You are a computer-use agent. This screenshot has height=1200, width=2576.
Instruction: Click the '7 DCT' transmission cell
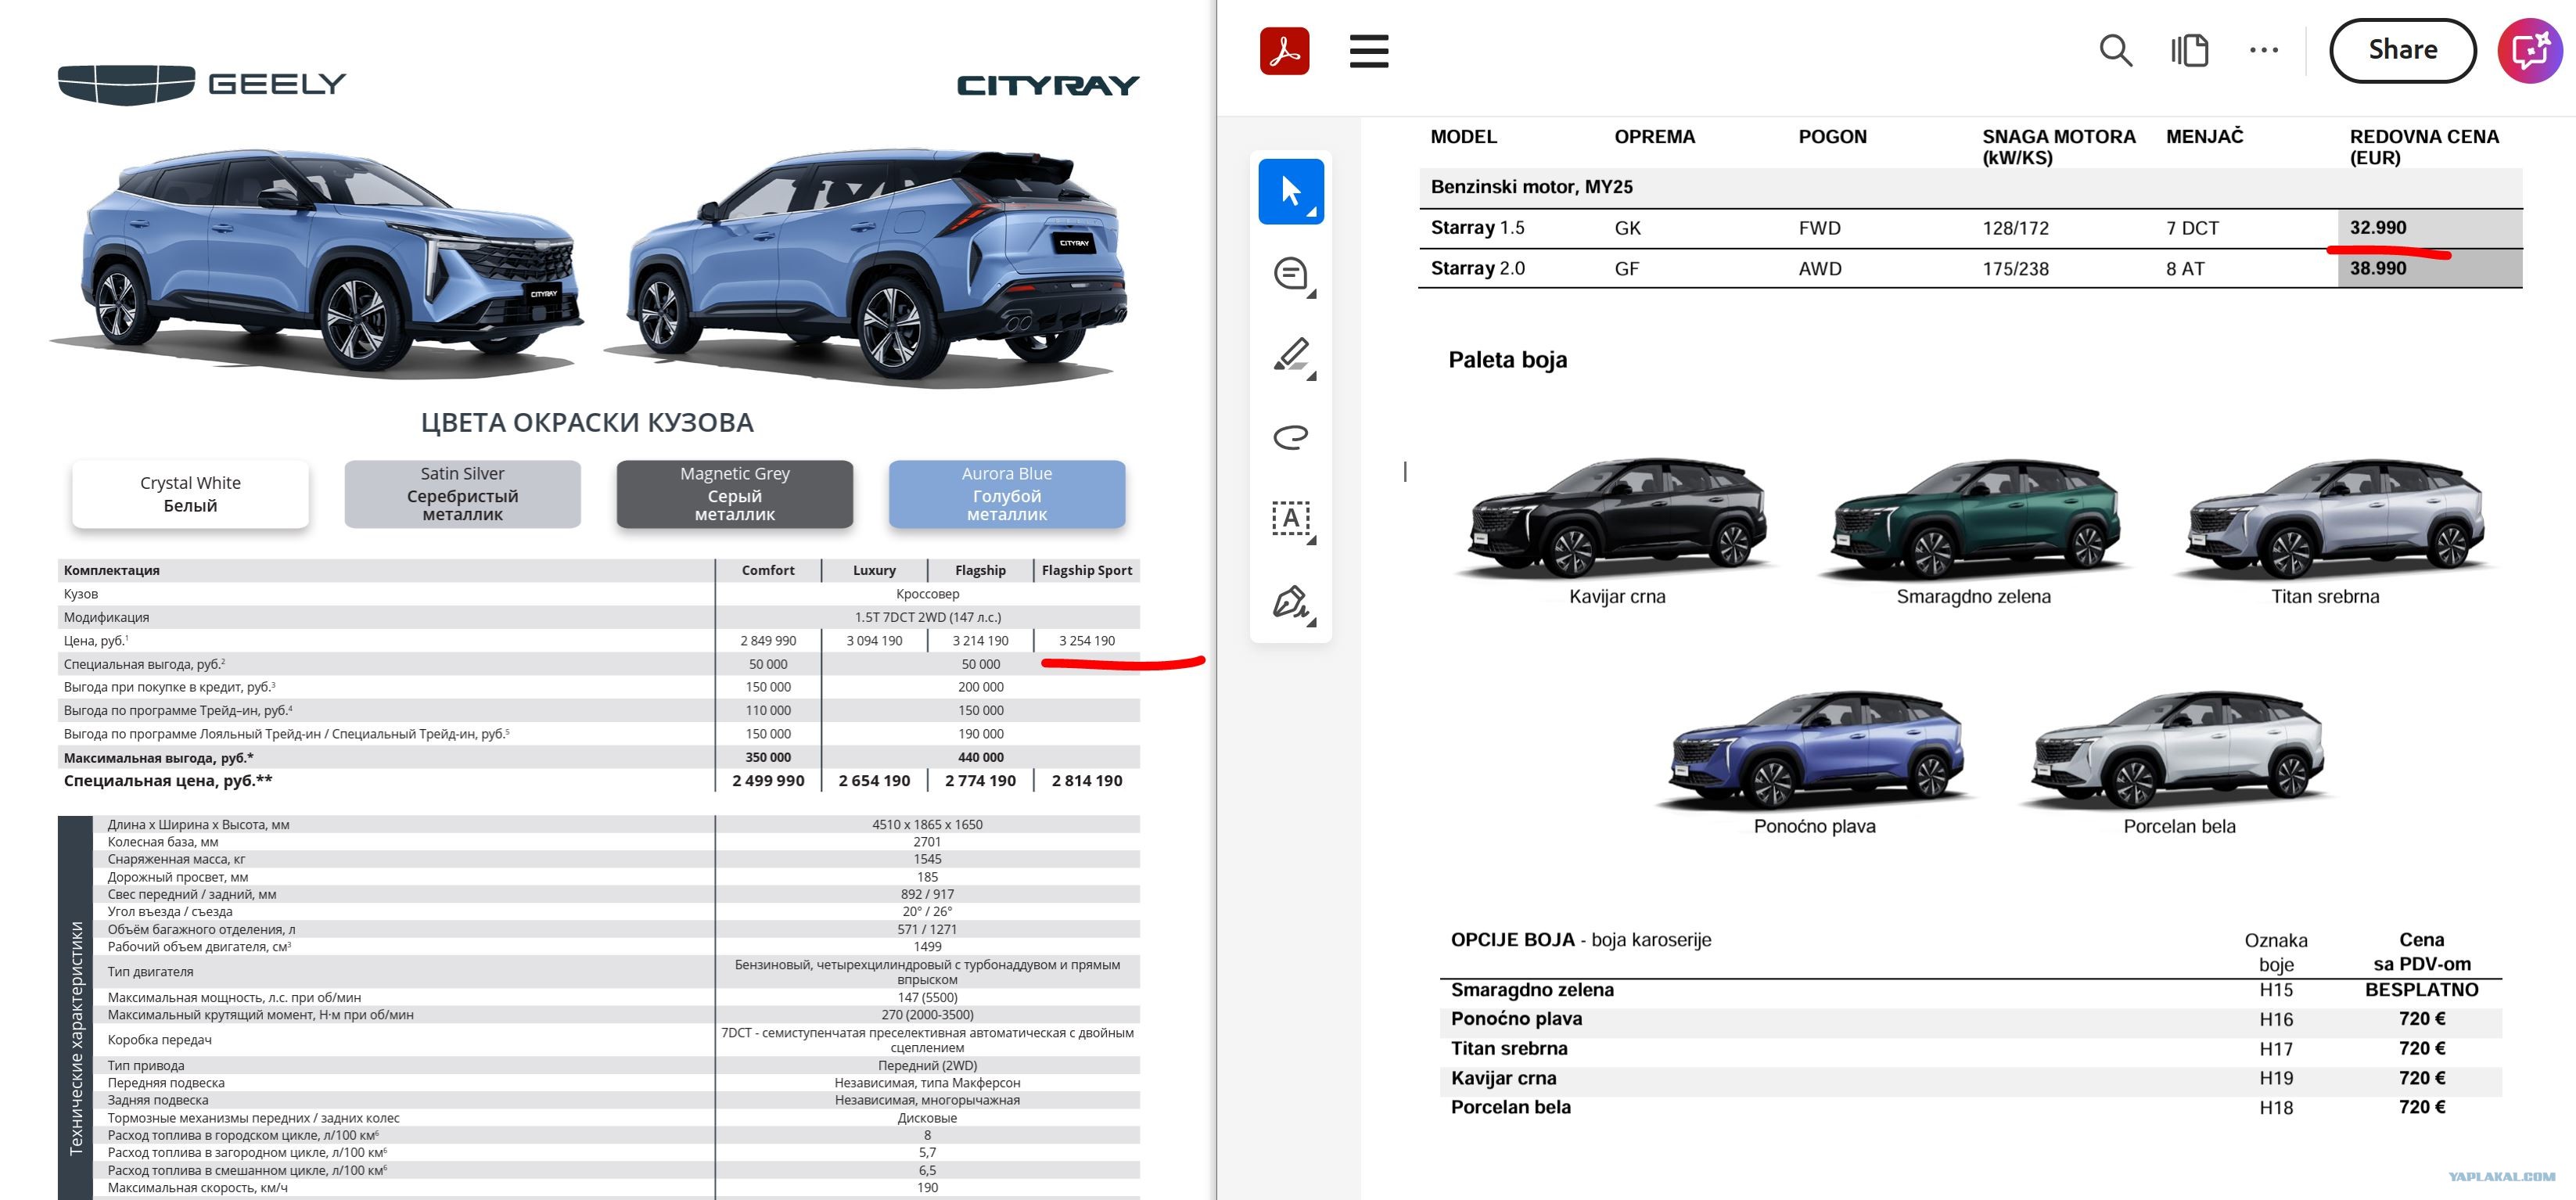pyautogui.click(x=2192, y=228)
